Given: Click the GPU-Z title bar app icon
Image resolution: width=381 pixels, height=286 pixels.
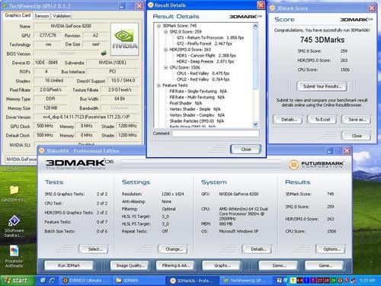Looking at the screenshot, I should pos(5,6).
